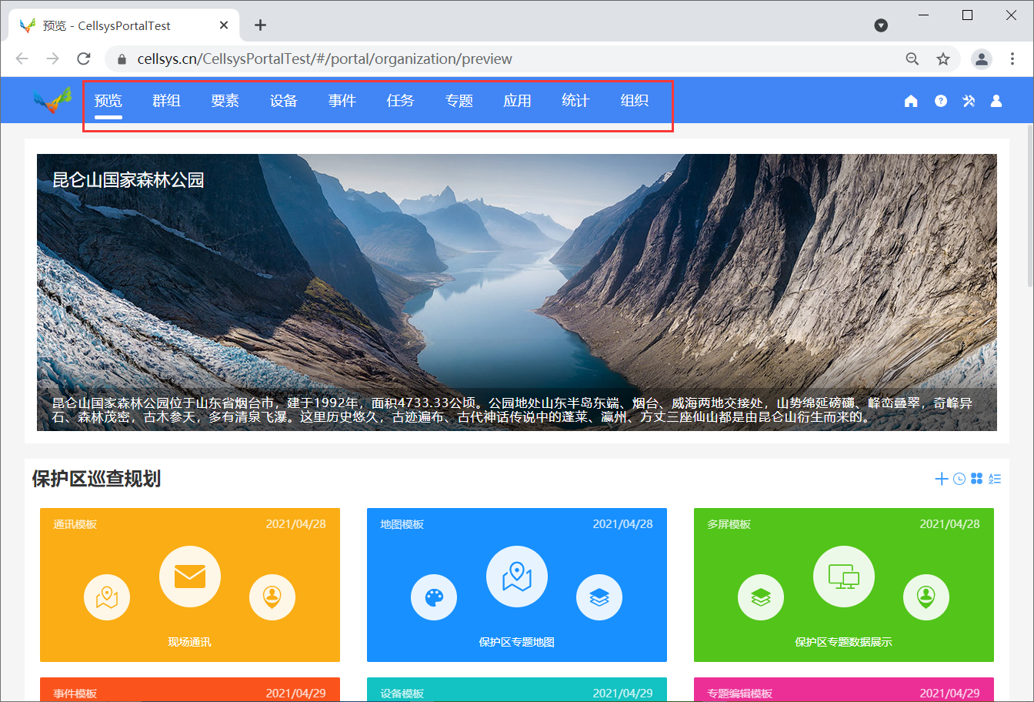The width and height of the screenshot is (1034, 702).
Task: Click the 专题编辑模板 card label
Action: (740, 694)
